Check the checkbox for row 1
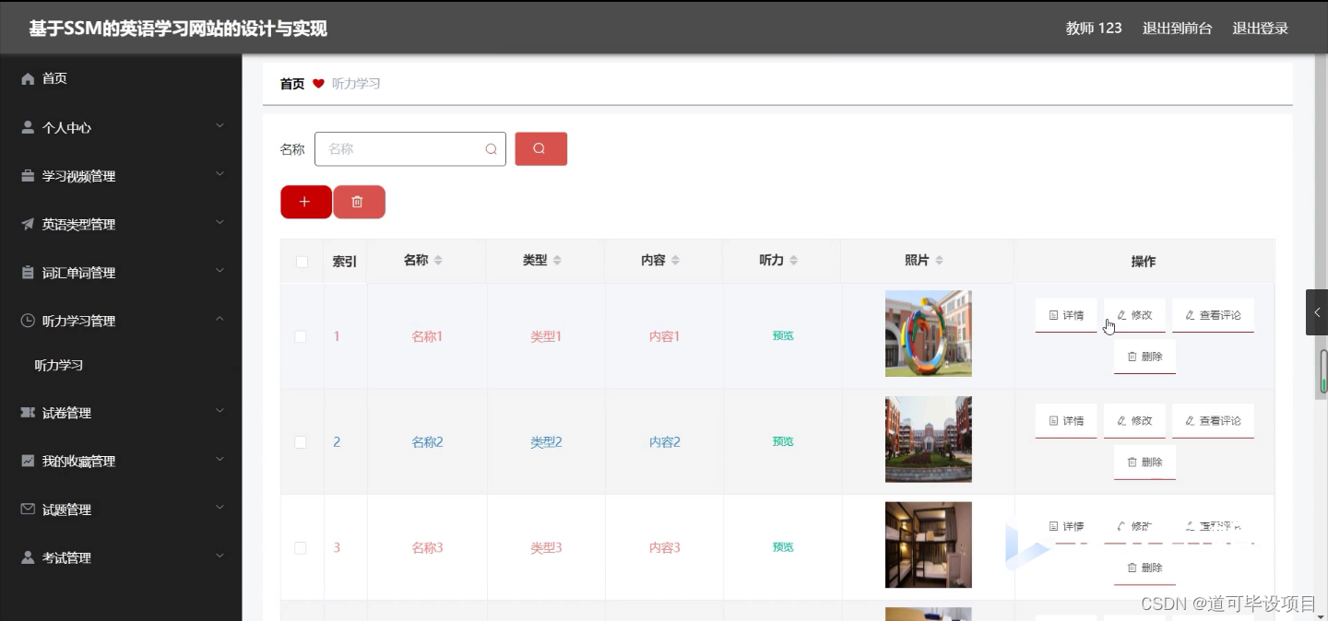1328x621 pixels. tap(301, 336)
